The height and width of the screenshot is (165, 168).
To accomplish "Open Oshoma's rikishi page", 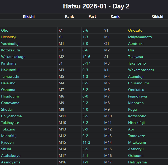I will [x=8, y=90].
